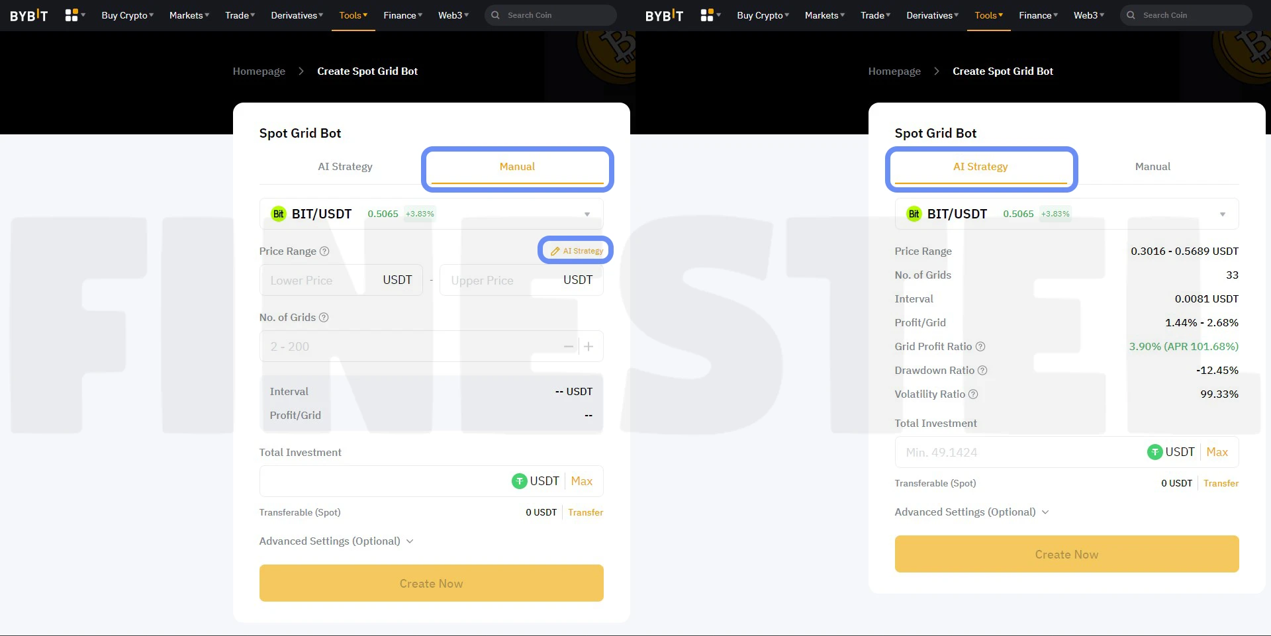Click BIT coin icon in right panel
Viewport: 1271px width, 636px height.
(914, 214)
